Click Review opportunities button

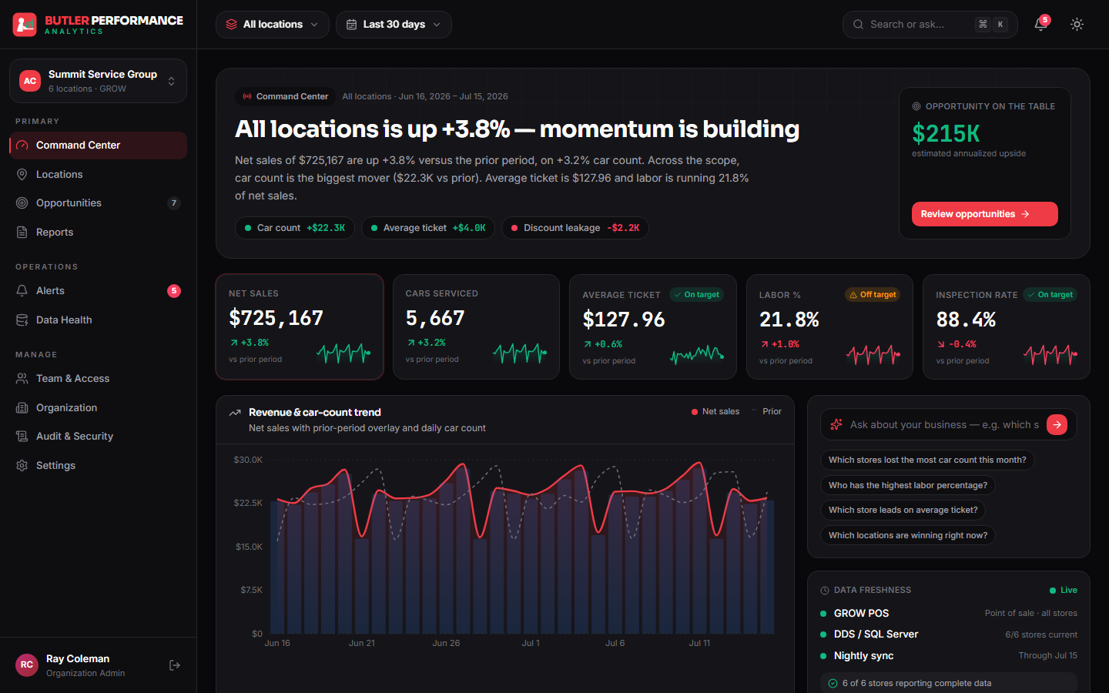(984, 214)
